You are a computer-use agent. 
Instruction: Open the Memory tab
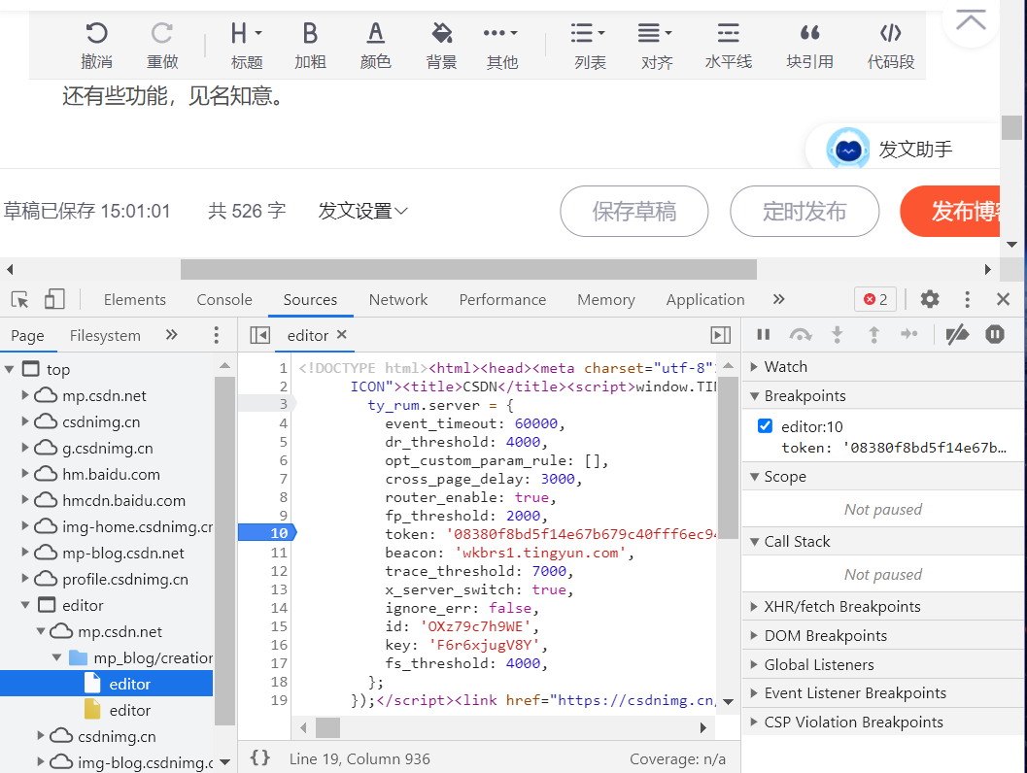tap(606, 300)
